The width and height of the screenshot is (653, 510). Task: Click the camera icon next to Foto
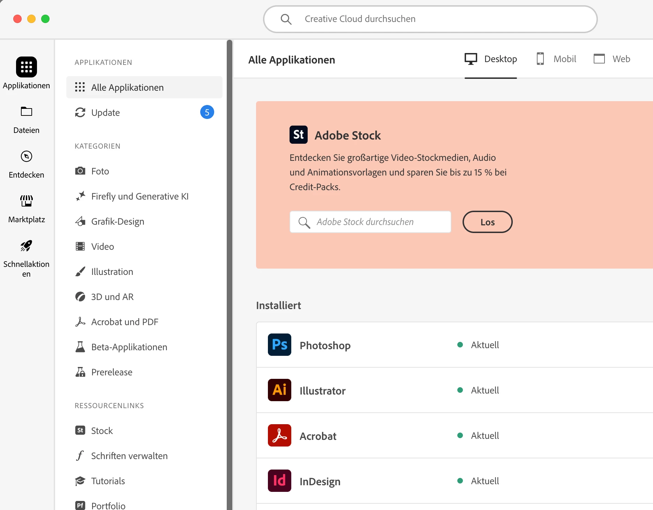pyautogui.click(x=80, y=171)
